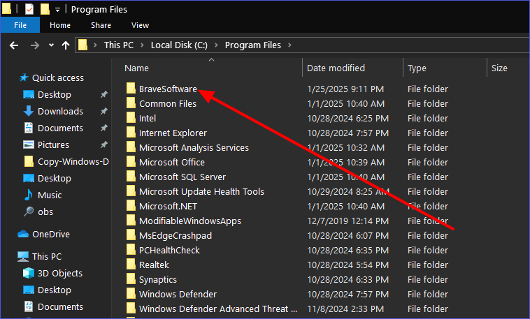Click the New folder quick access toolbar icon
This screenshot has width=530, height=319.
tap(45, 9)
